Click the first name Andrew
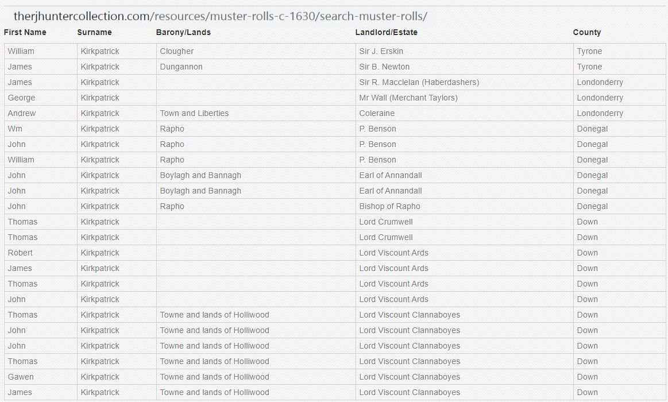The height and width of the screenshot is (402, 668). pos(22,113)
